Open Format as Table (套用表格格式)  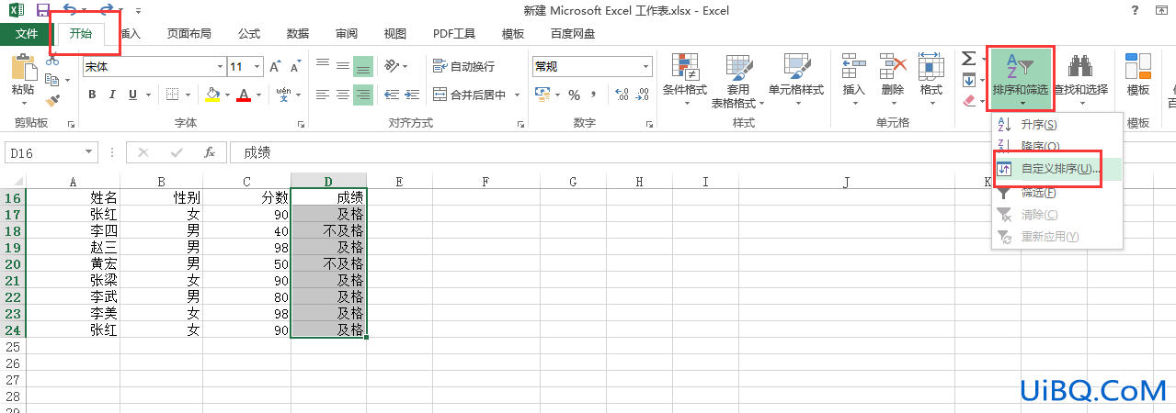[738, 79]
